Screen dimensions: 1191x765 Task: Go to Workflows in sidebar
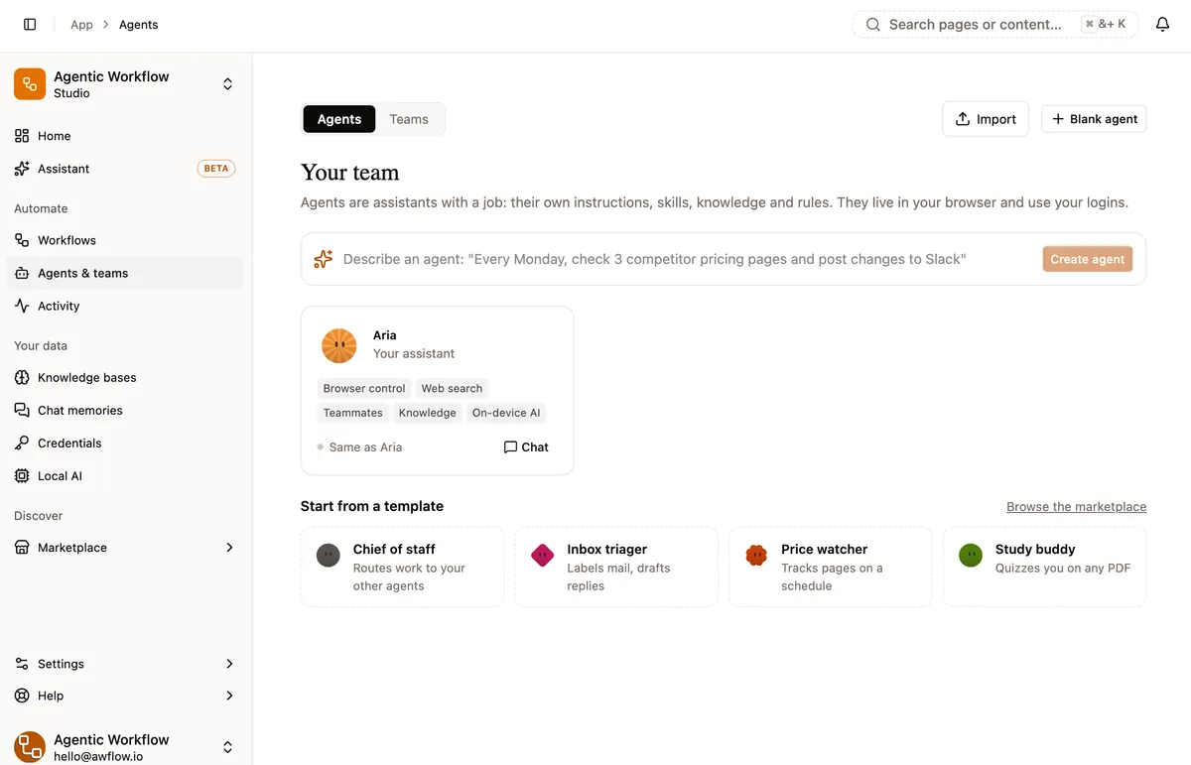[x=125, y=240]
